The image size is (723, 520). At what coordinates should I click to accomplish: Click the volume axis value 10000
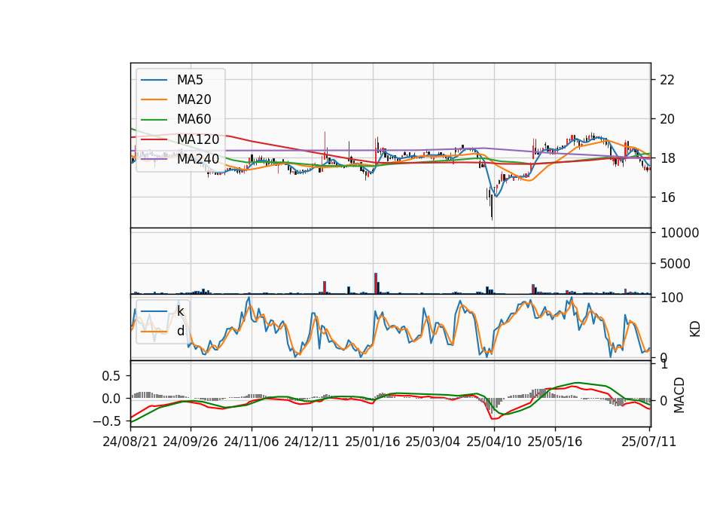[x=679, y=233]
